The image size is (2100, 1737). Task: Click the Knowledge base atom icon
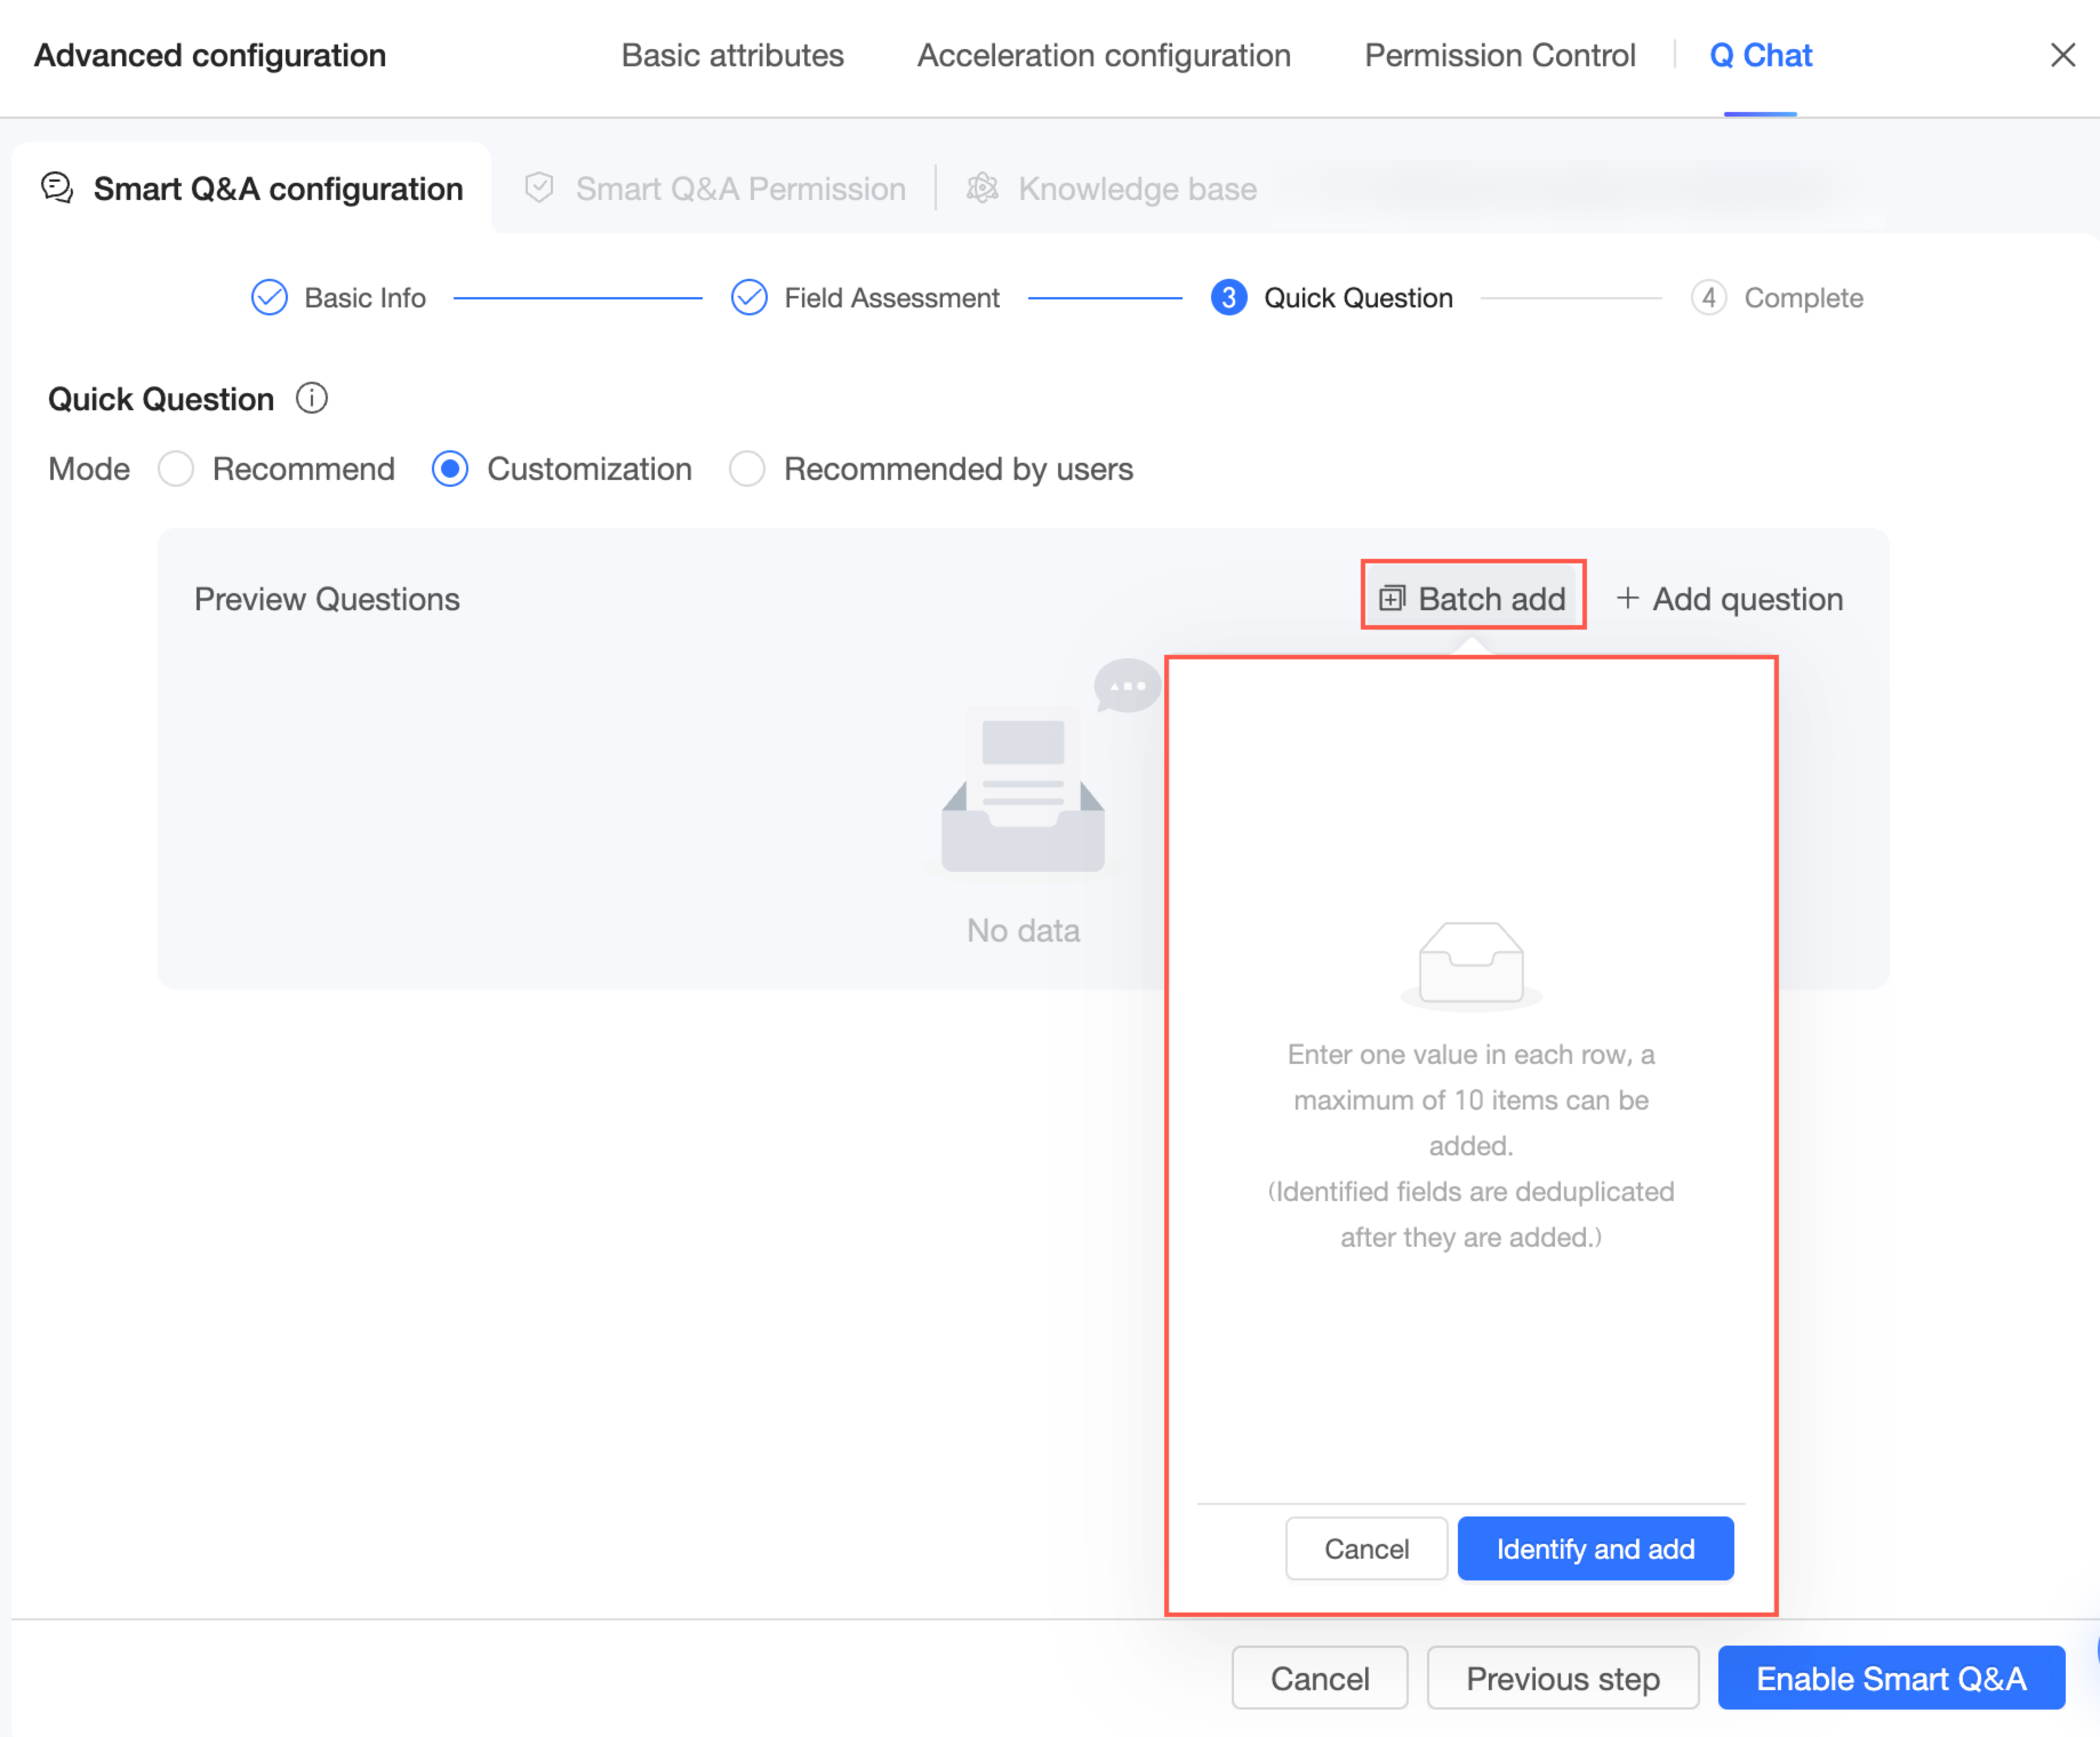[982, 188]
